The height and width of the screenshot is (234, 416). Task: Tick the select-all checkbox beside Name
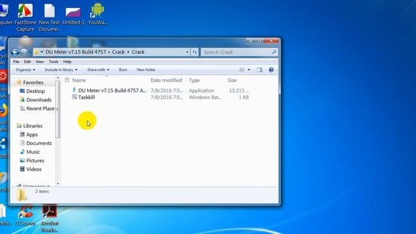[x=67, y=80]
